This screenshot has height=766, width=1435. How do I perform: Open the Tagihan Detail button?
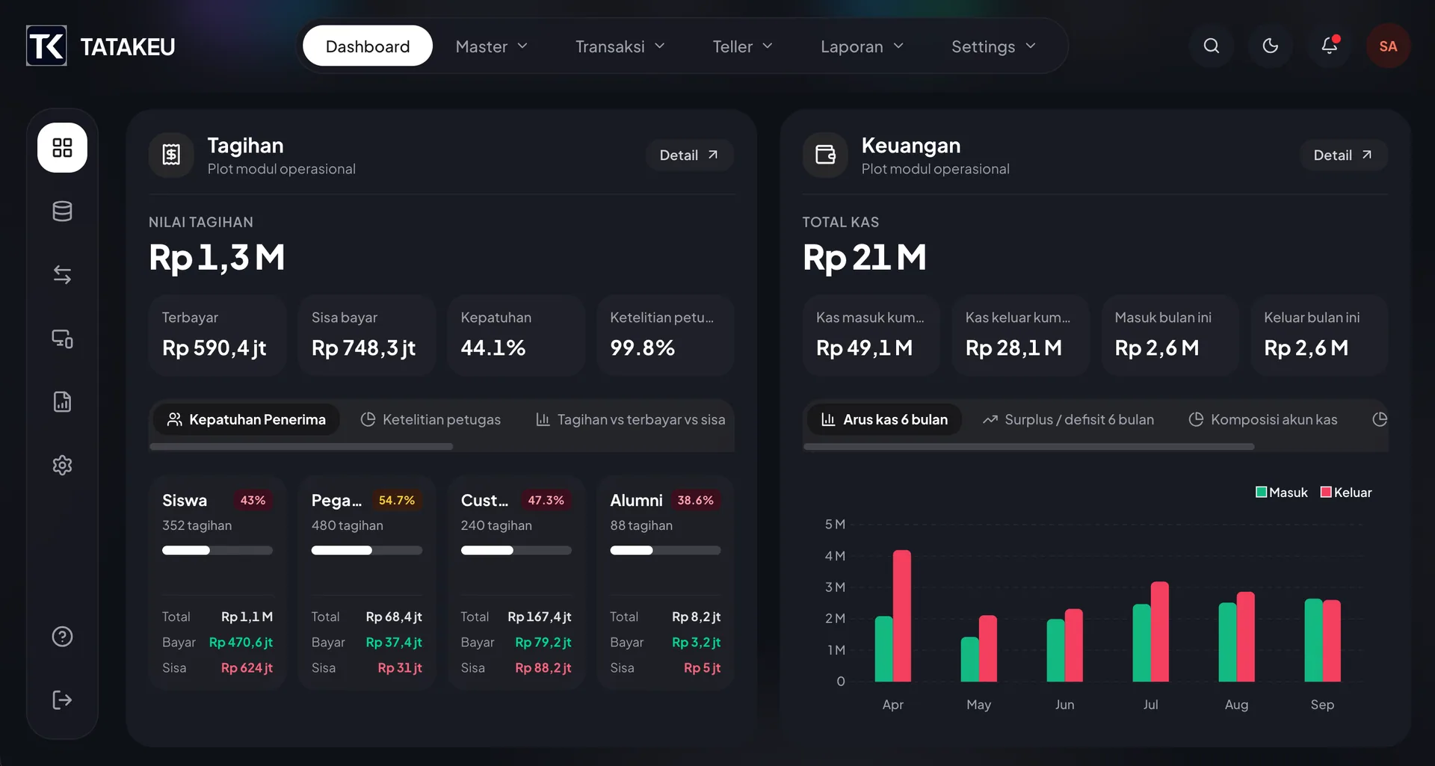689,155
